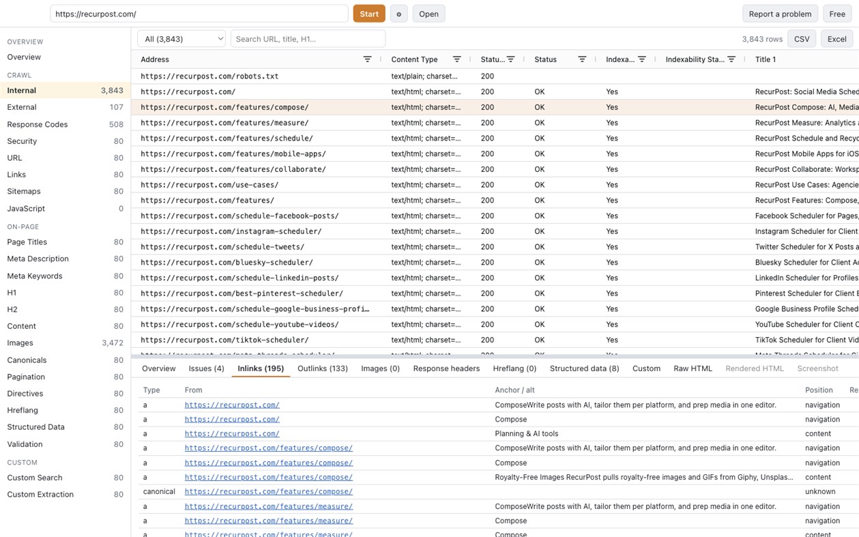Select Page Titles in the sidebar
This screenshot has height=537, width=859.
click(x=65, y=242)
